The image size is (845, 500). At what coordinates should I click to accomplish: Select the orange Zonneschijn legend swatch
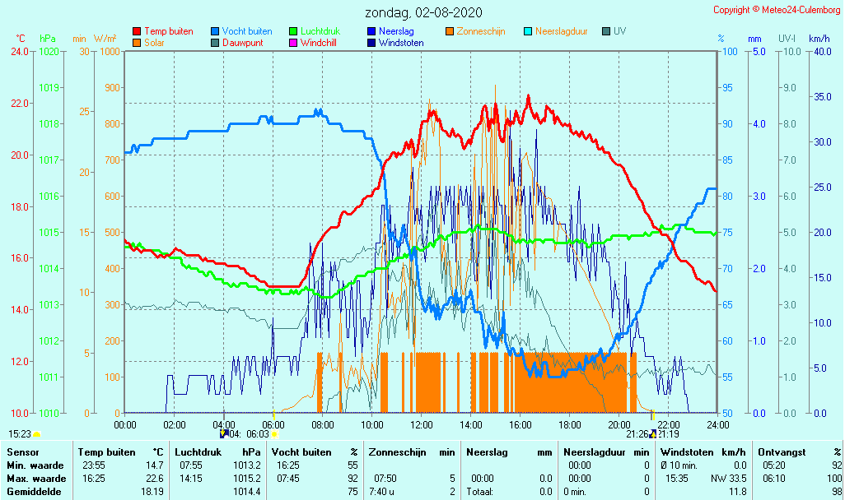(450, 31)
